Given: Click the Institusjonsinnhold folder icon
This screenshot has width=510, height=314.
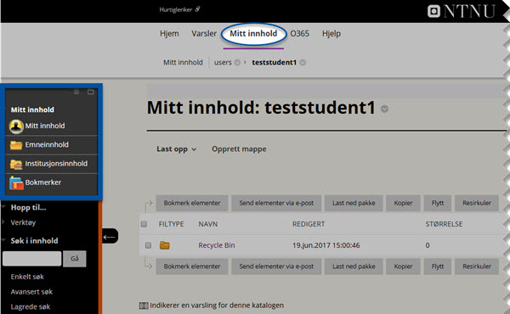Looking at the screenshot, I should [x=15, y=165].
